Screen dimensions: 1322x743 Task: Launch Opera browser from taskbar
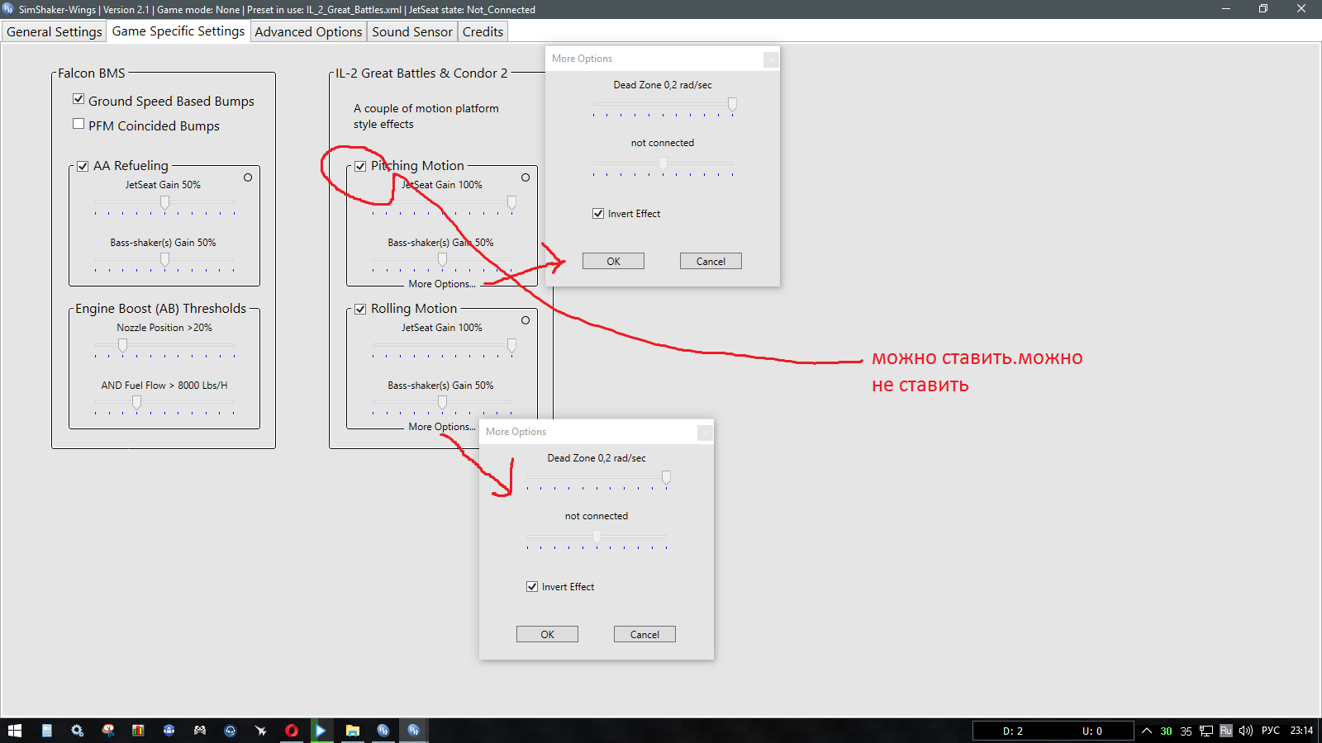(x=291, y=731)
